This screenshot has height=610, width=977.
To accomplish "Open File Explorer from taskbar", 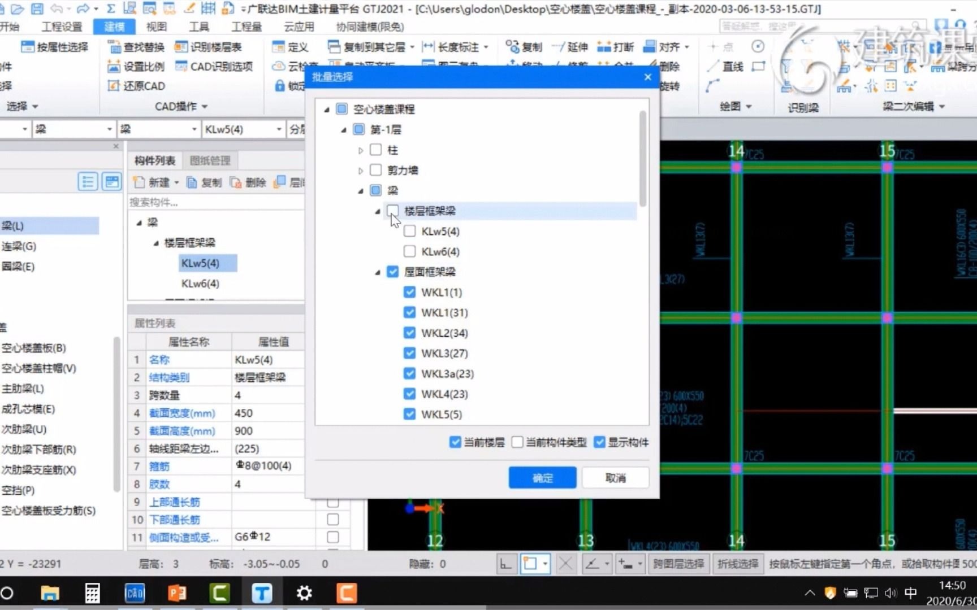I will pos(50,593).
